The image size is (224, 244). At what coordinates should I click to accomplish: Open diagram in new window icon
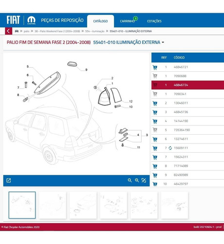click(x=9, y=181)
